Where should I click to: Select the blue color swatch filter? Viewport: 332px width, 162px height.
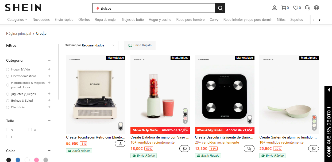[18, 160]
